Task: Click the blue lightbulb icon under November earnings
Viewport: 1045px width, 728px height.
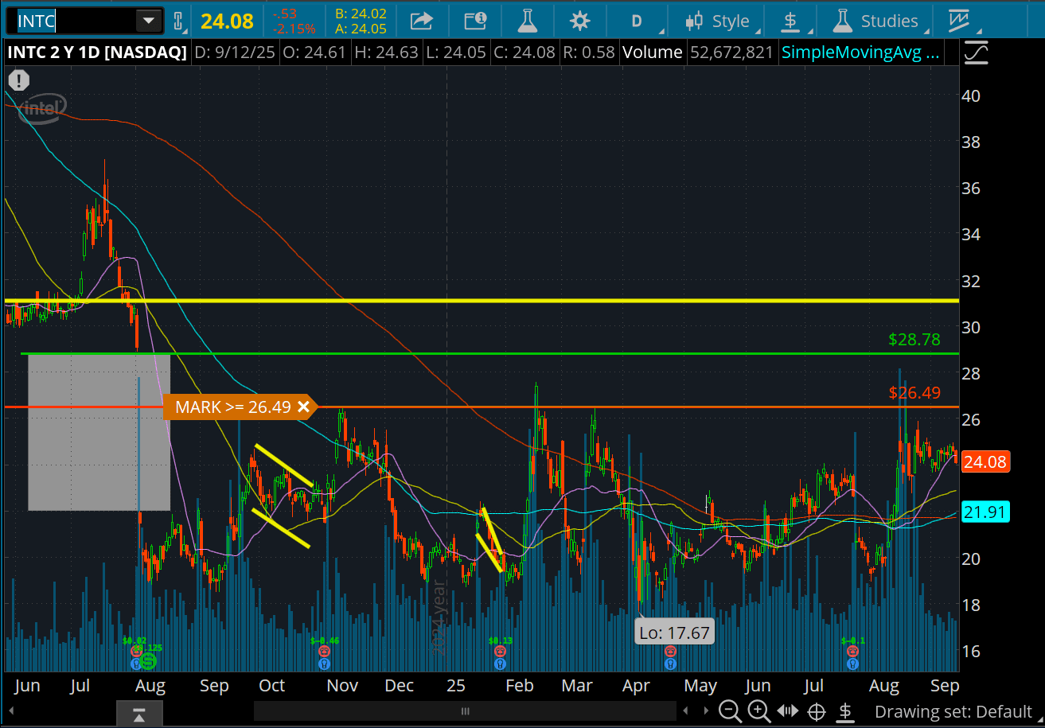Action: [x=324, y=664]
